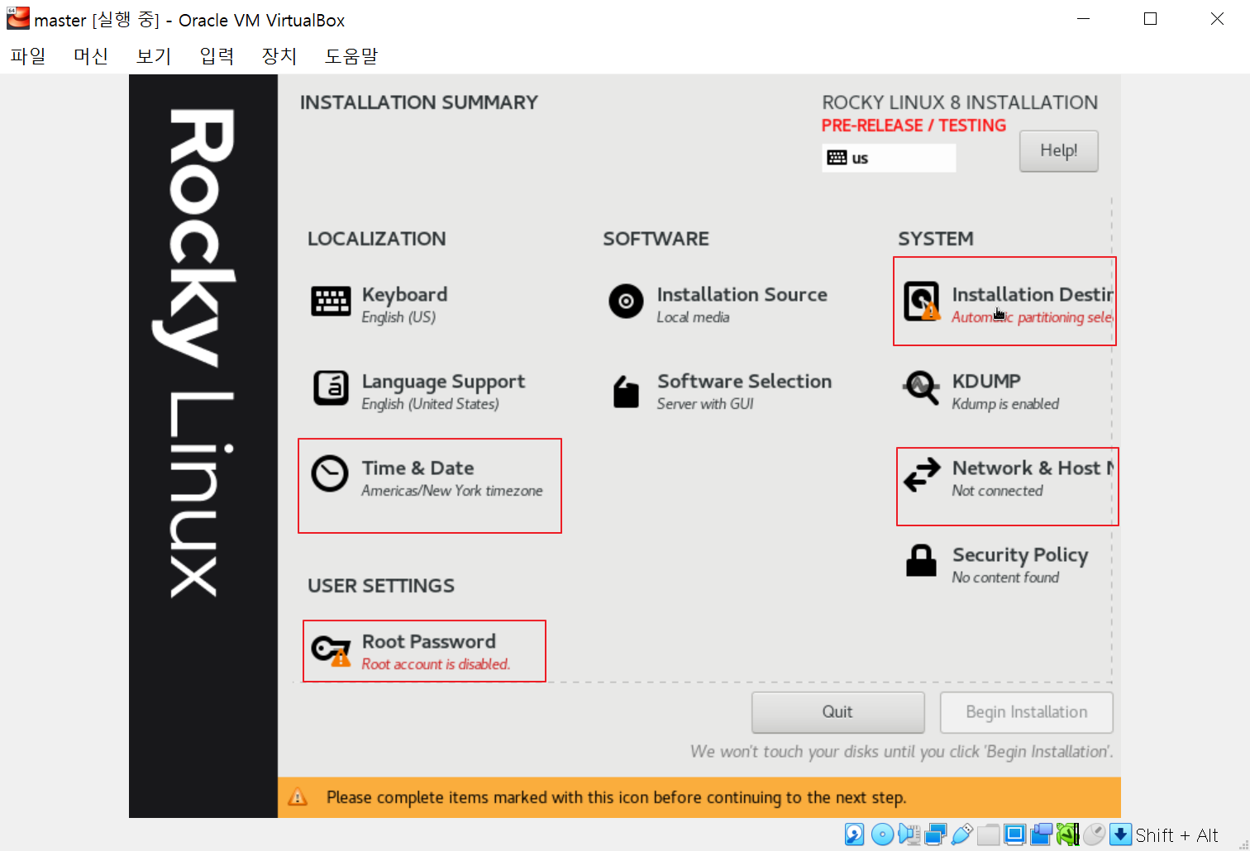Image resolution: width=1250 pixels, height=851 pixels.
Task: Click the 'Americas/New York timezone' text
Action: 451,491
